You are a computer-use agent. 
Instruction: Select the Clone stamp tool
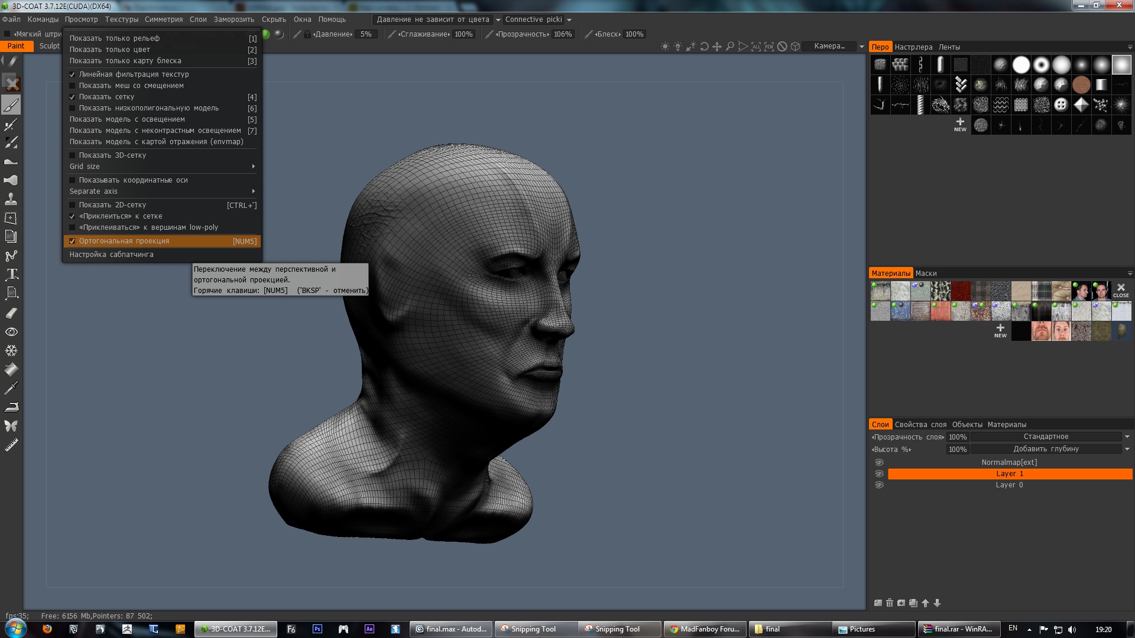pos(11,199)
